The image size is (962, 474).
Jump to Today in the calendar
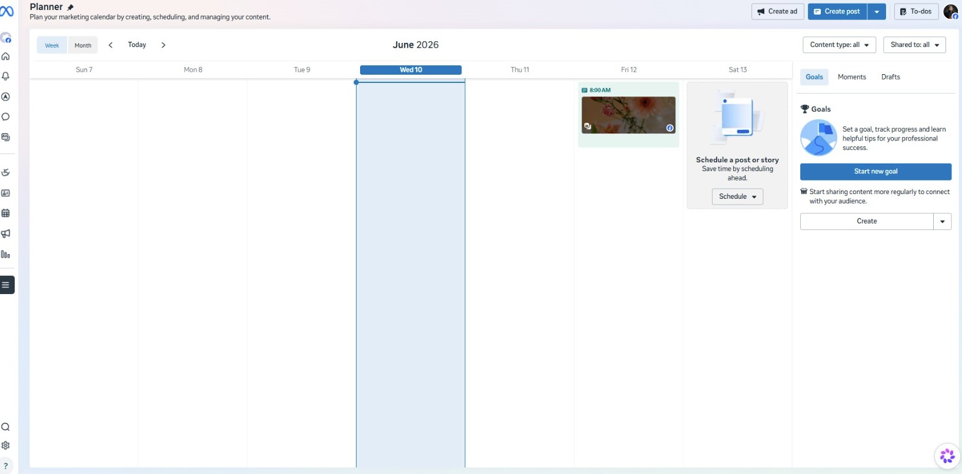point(137,45)
